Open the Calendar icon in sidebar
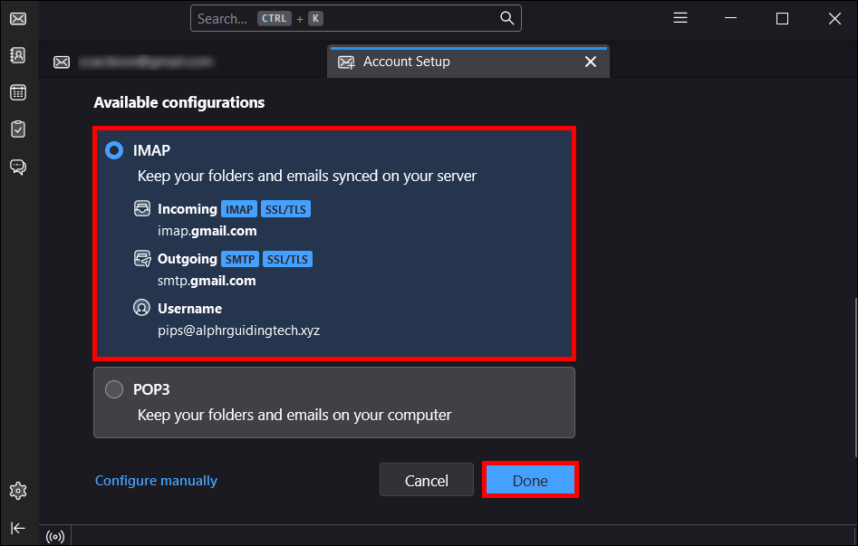Screen dimensions: 858x546 click(18, 92)
